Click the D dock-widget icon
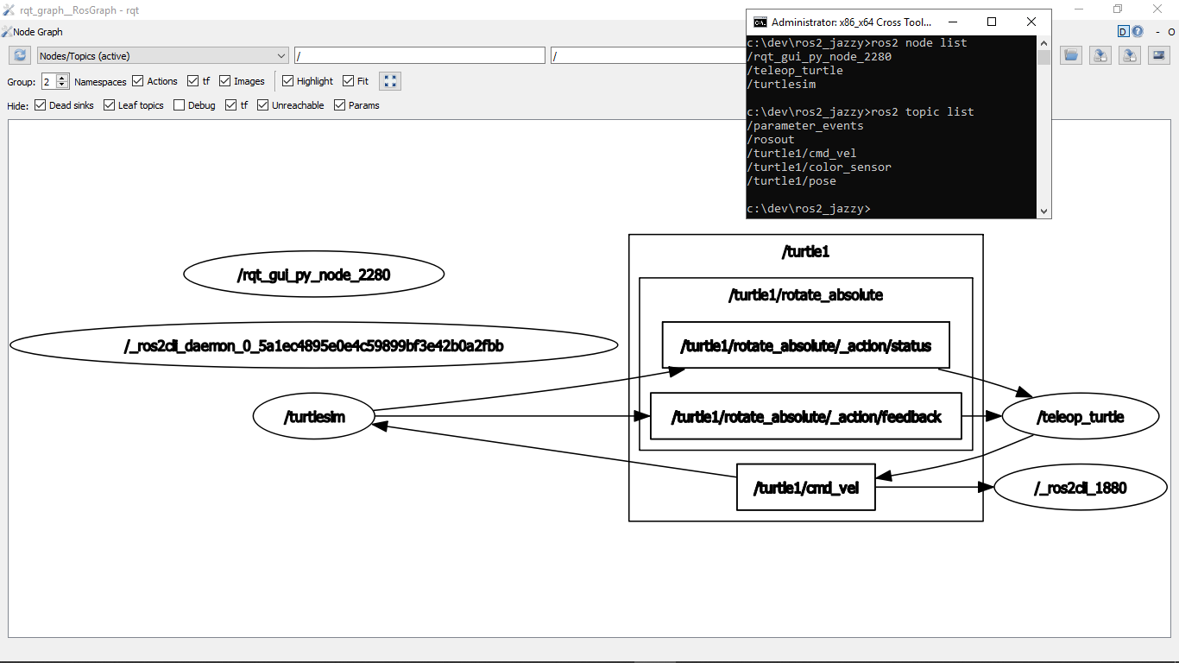1179x663 pixels. point(1124,32)
